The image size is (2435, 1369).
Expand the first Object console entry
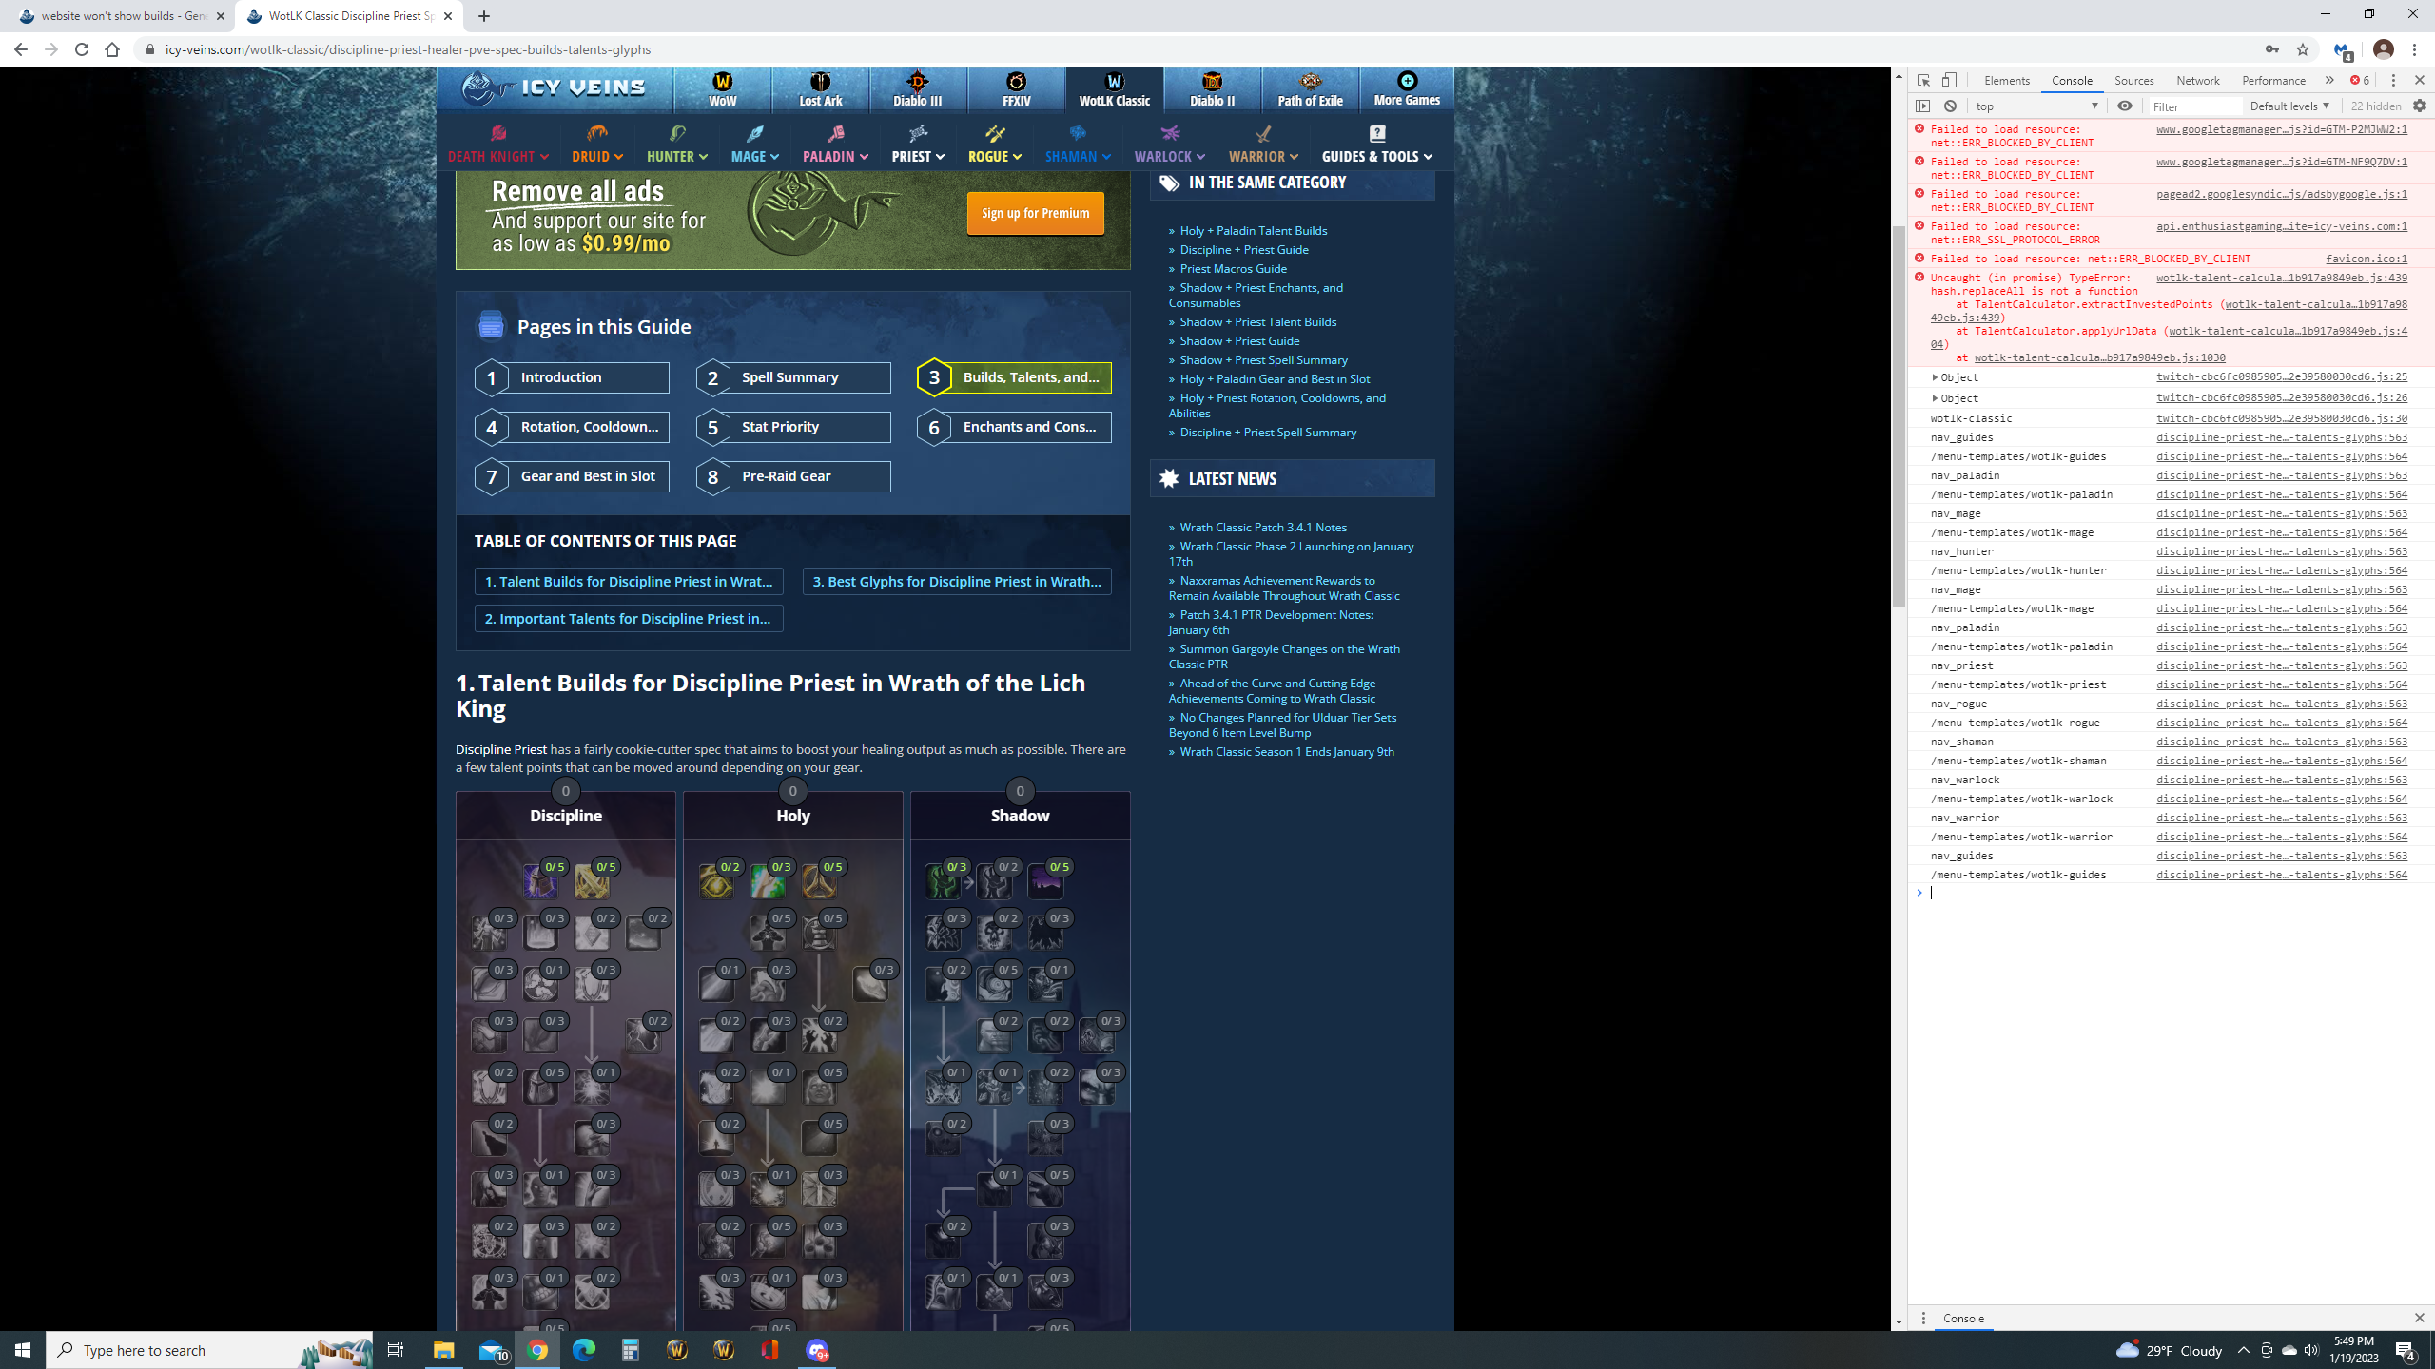click(x=1936, y=377)
